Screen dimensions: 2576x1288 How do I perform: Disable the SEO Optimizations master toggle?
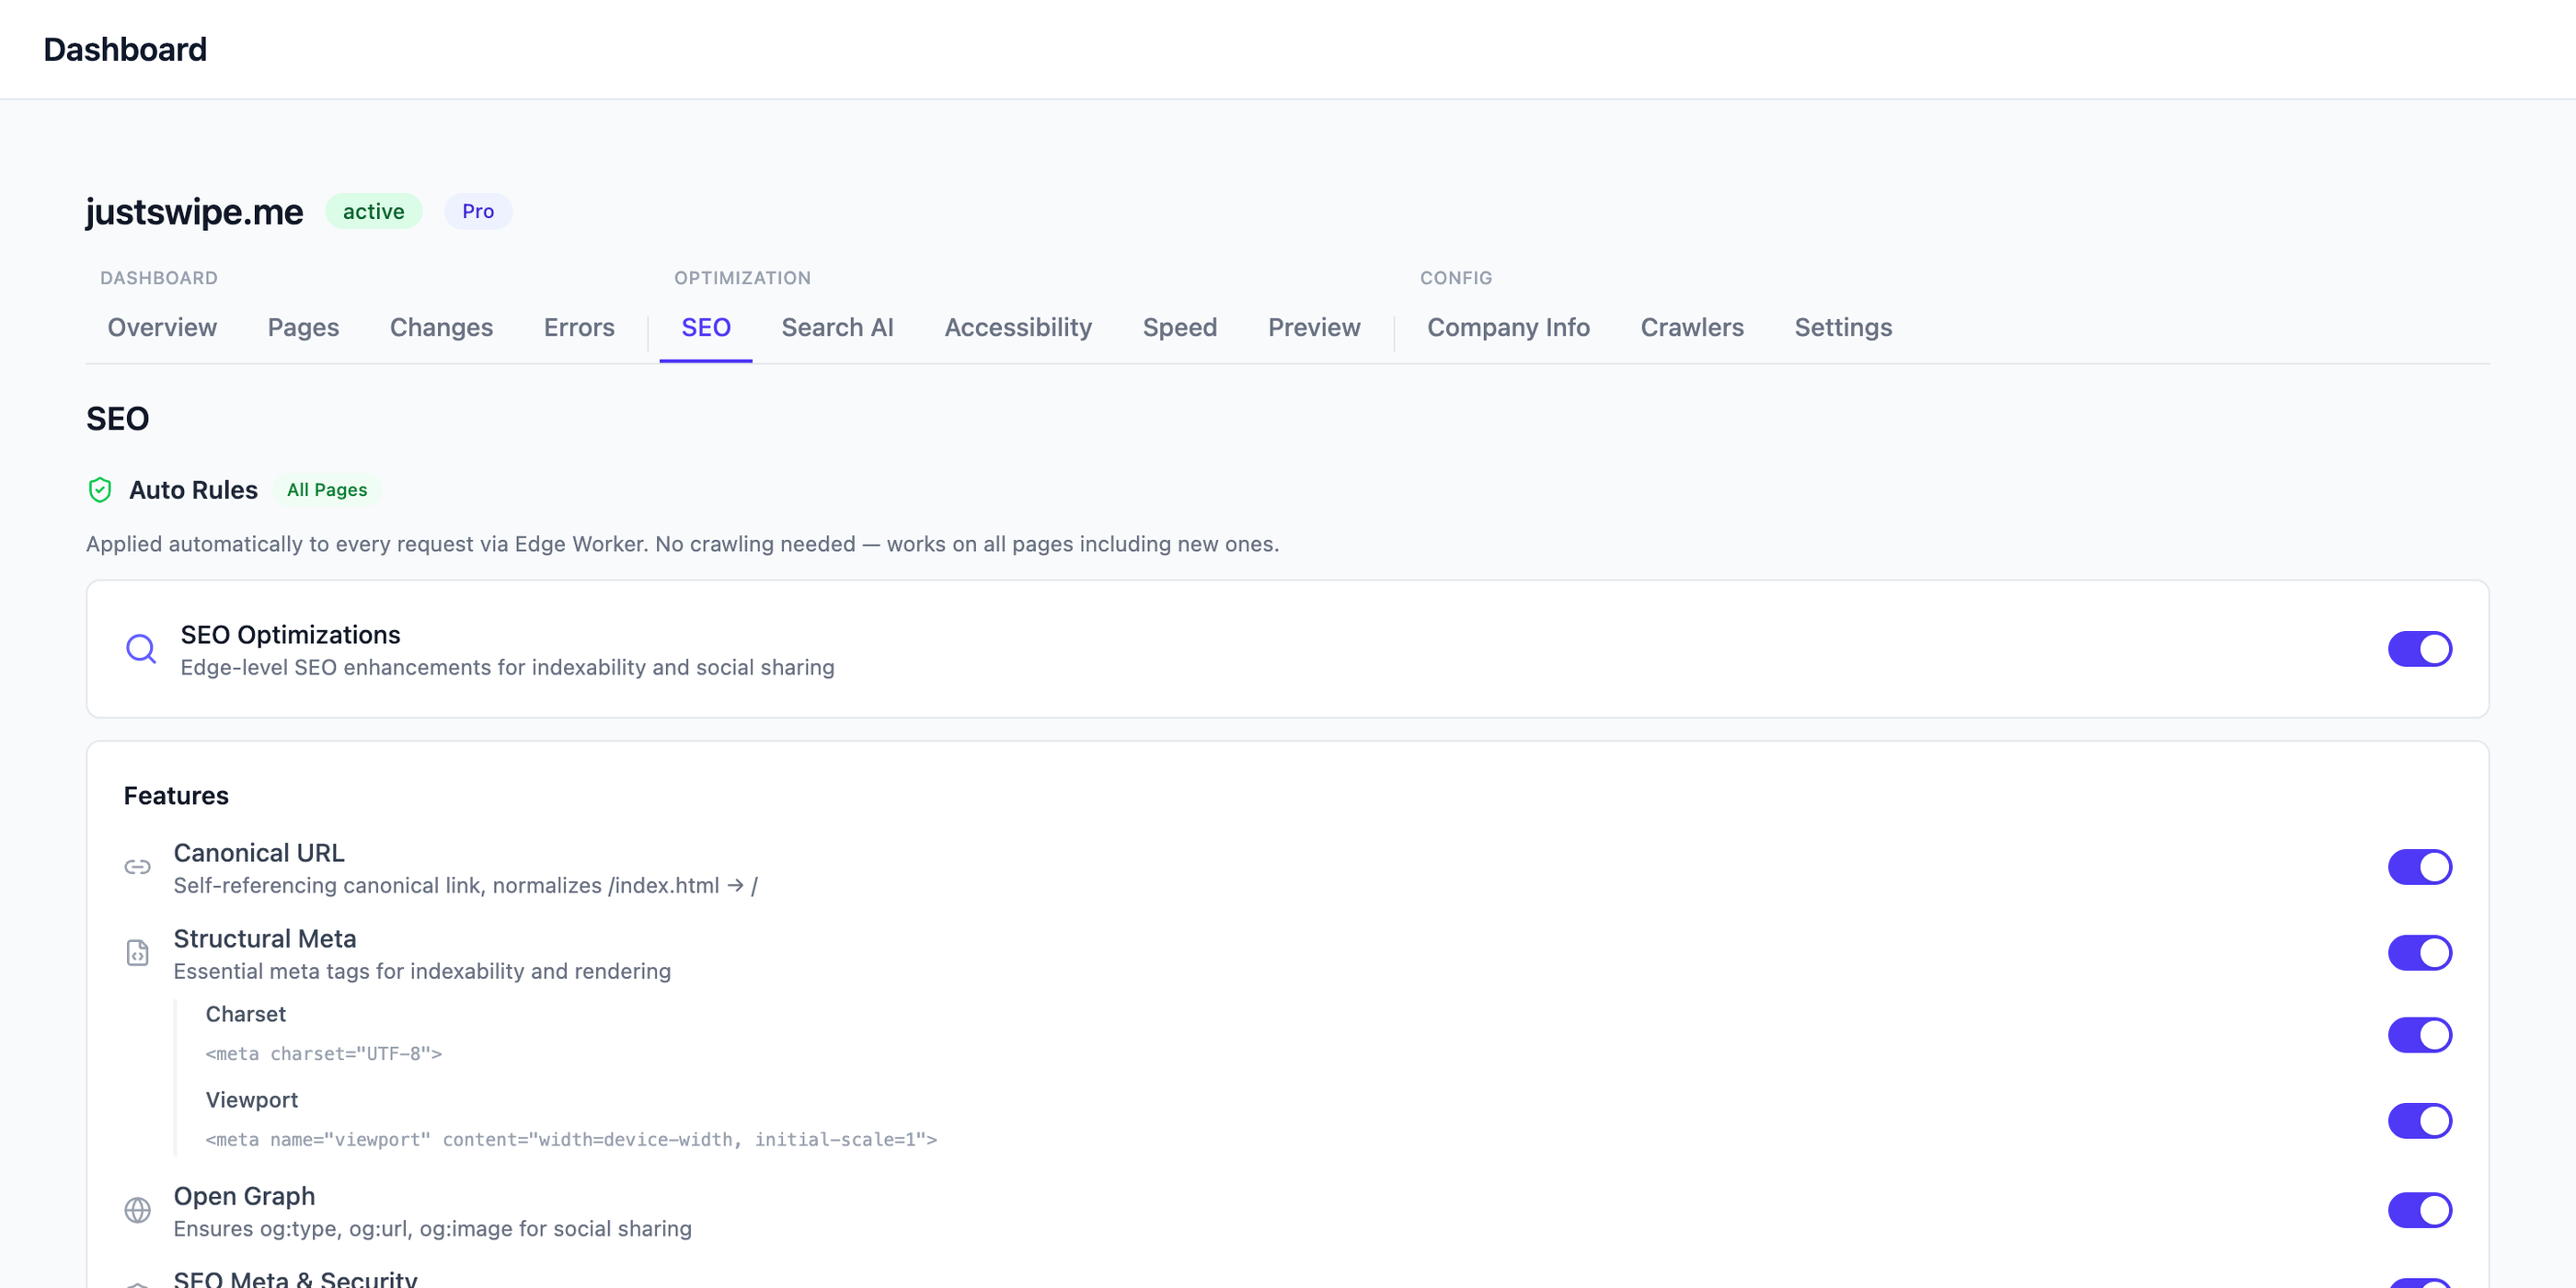tap(2419, 649)
